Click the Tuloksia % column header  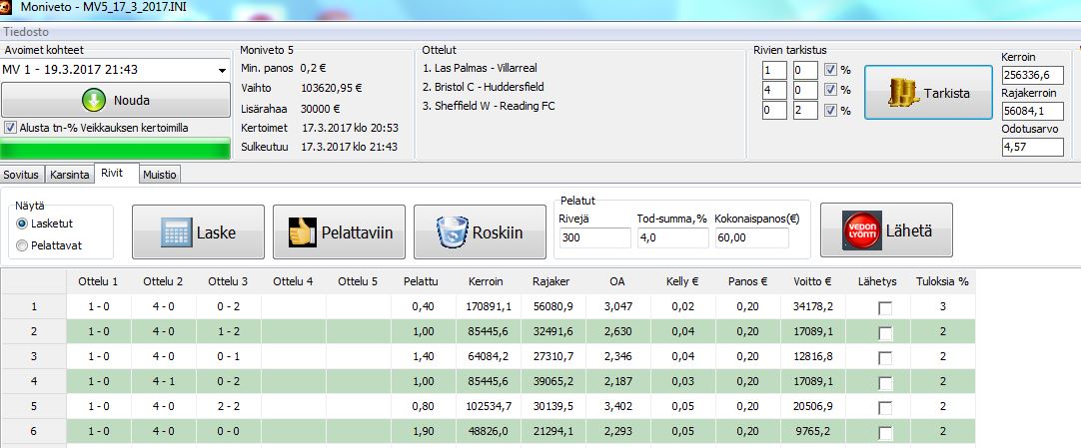942,281
